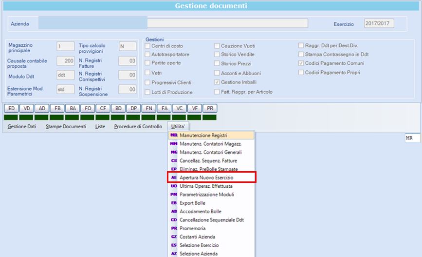Open Costanti Azienda menu entry
Image resolution: width=422 pixels, height=257 pixels.
[x=211, y=237]
